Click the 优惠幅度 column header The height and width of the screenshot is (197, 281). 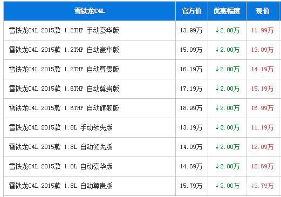coord(227,11)
